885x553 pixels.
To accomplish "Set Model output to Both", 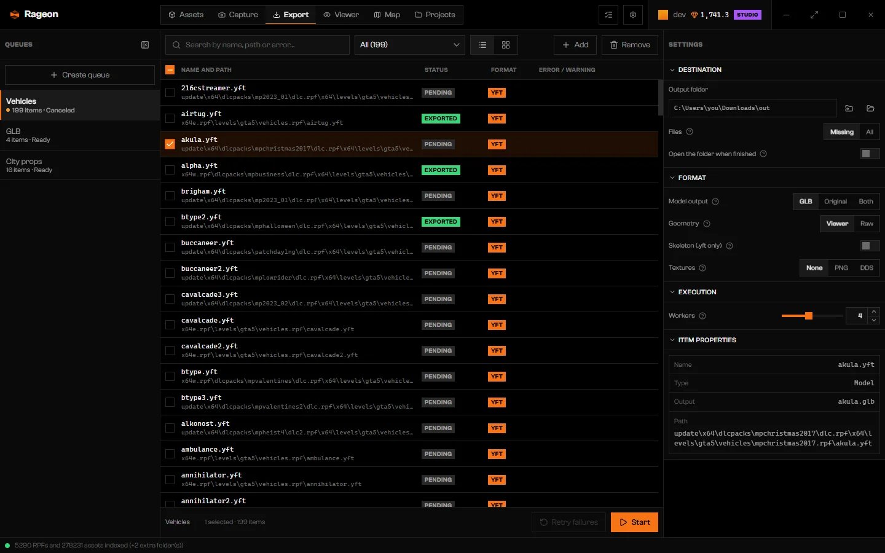I will coord(866,202).
